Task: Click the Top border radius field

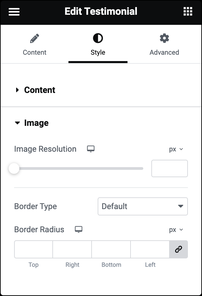Action: 34,249
